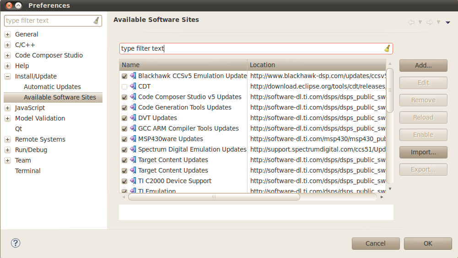The width and height of the screenshot is (458, 258).
Task: Click the horizontal scrollbar thumb of sites table
Action: point(214,197)
